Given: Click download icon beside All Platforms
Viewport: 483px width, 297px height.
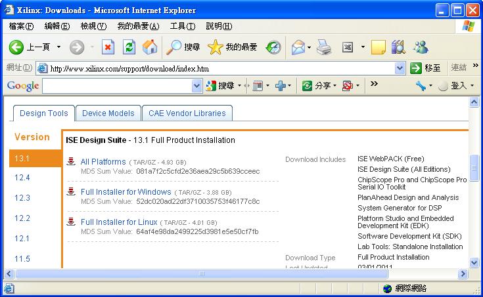Looking at the screenshot, I should pos(71,162).
